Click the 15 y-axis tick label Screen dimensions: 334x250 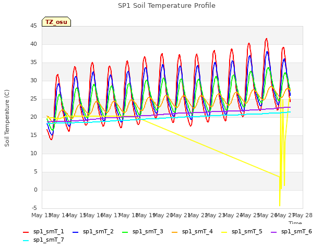33,135
